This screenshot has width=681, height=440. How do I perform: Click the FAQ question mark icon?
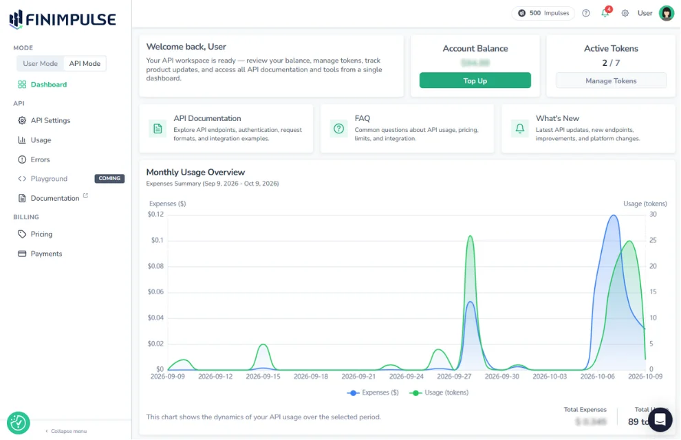click(x=338, y=129)
